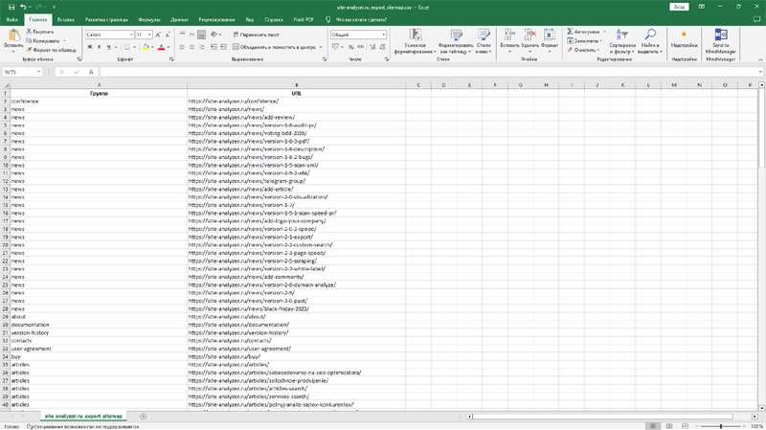Switch to the Данные ribbon tab

pos(179,19)
